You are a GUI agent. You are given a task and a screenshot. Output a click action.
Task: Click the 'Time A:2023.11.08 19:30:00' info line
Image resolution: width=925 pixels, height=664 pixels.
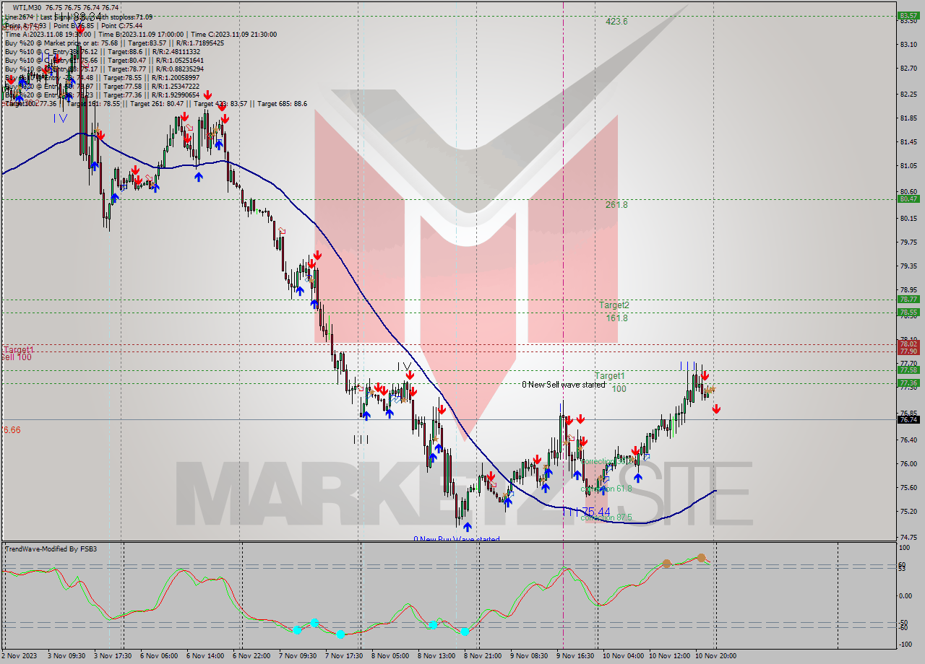pos(140,34)
